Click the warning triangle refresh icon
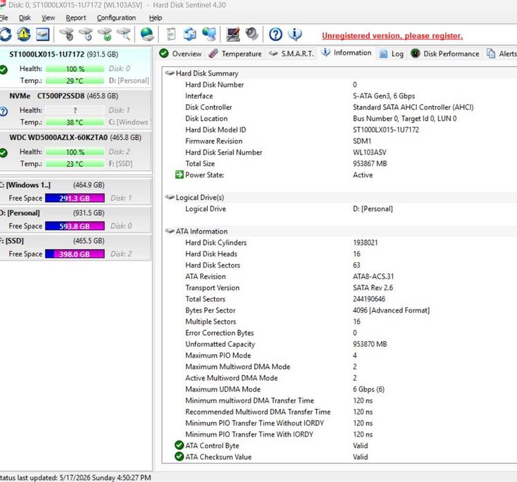 (23, 34)
